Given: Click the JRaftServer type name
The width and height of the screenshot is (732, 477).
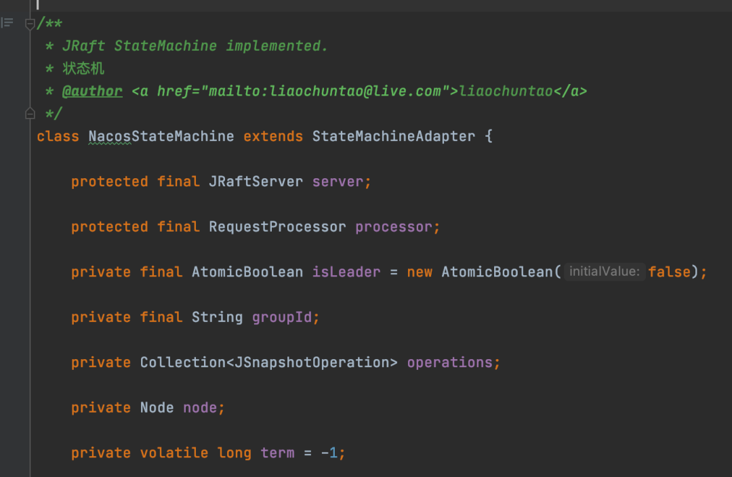Looking at the screenshot, I should [x=256, y=182].
